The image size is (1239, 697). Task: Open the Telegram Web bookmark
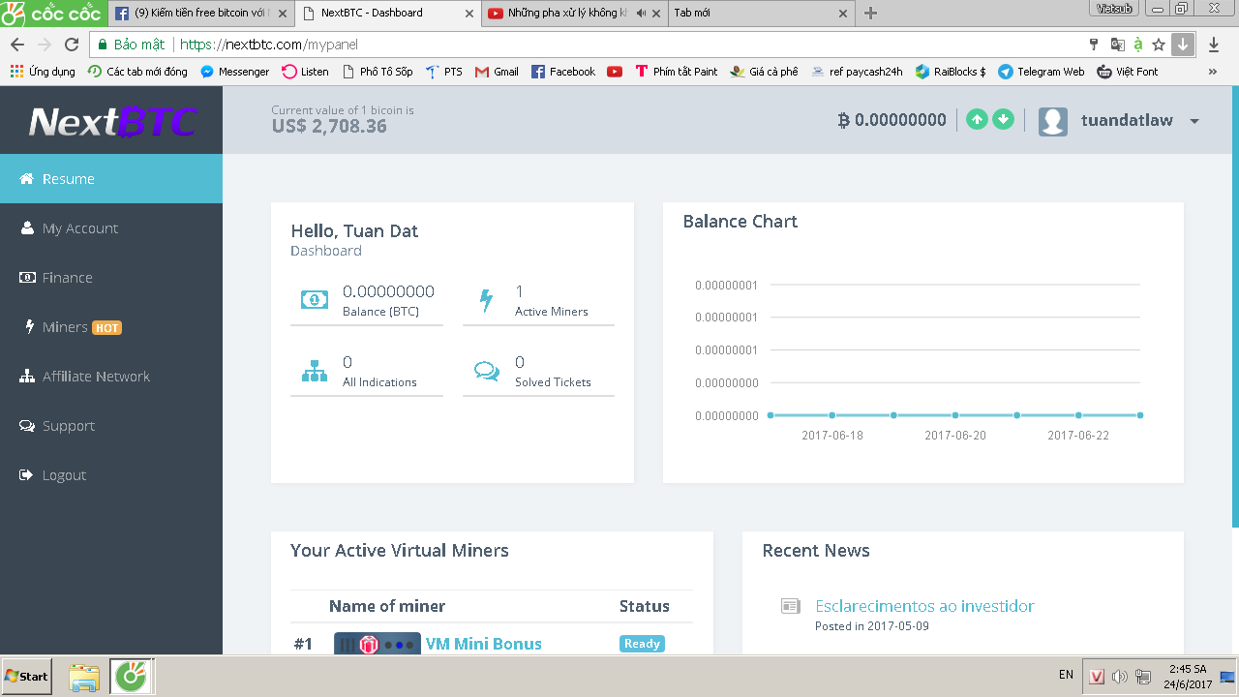tap(1042, 72)
